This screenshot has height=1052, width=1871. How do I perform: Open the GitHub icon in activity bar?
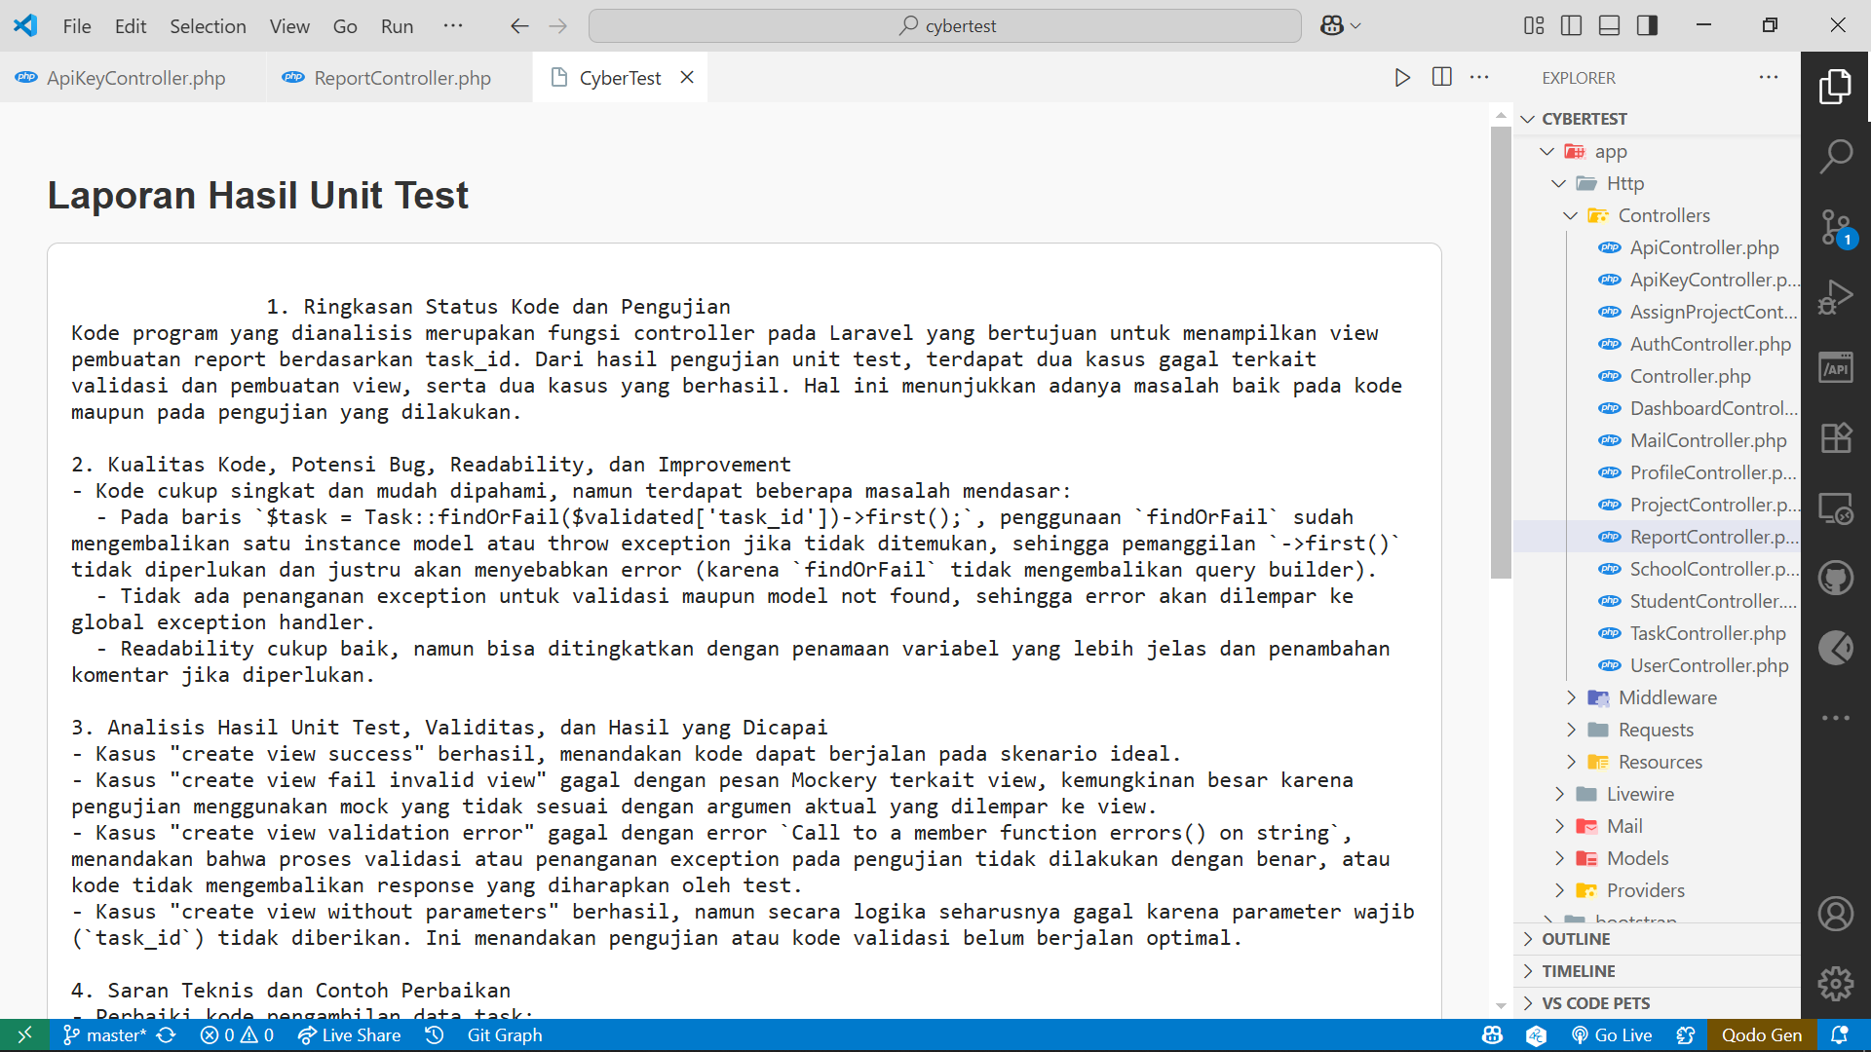(x=1835, y=578)
